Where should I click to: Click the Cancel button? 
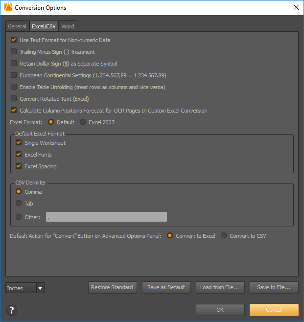coord(274,310)
